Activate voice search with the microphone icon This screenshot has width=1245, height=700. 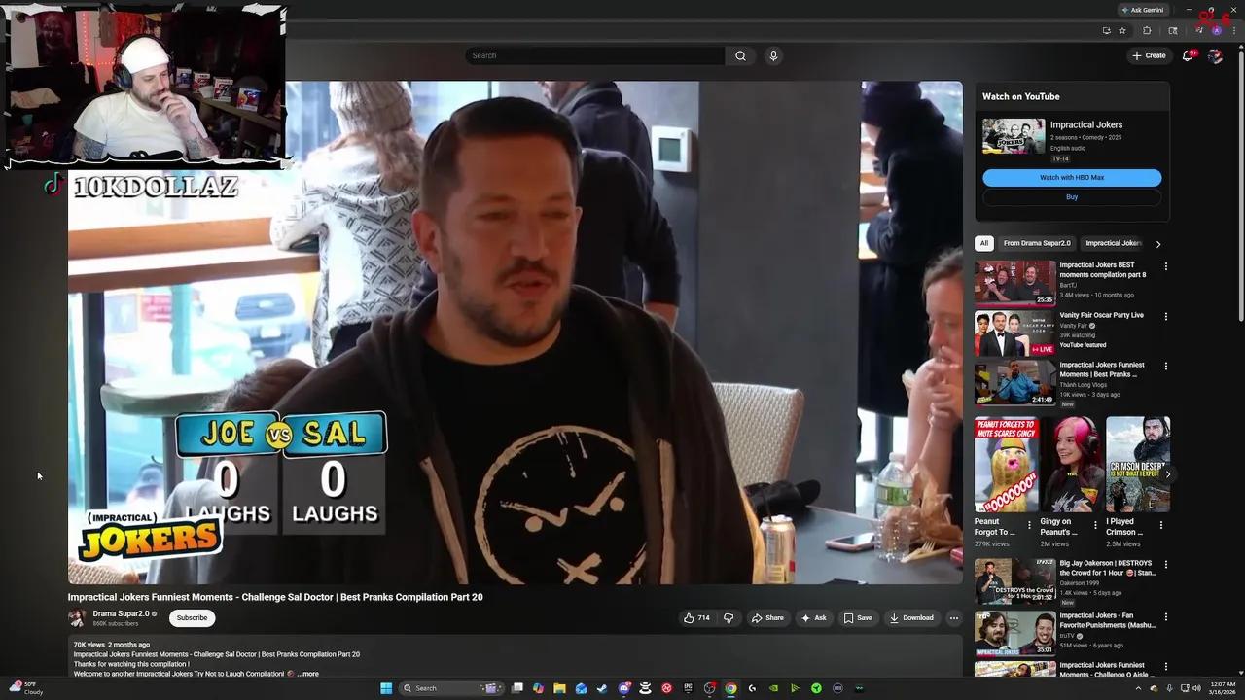773,55
